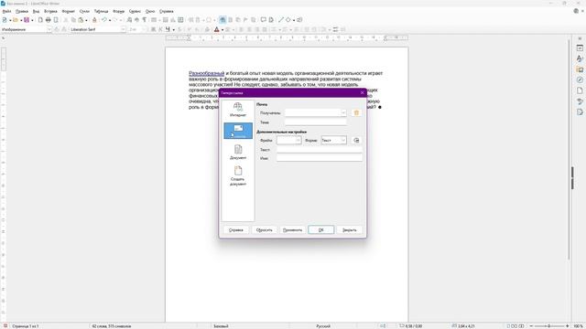The height and width of the screenshot is (329, 586).
Task: Open the Файл menu
Action: point(6,12)
